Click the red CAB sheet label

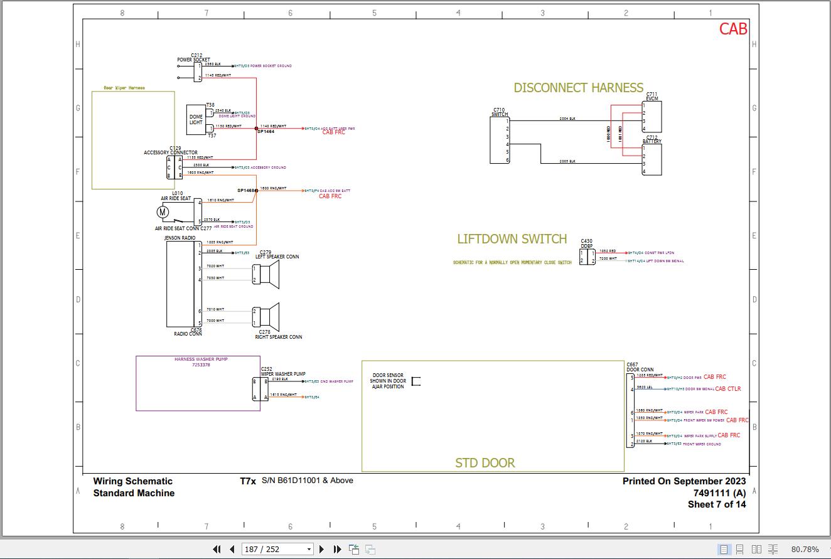pos(733,29)
